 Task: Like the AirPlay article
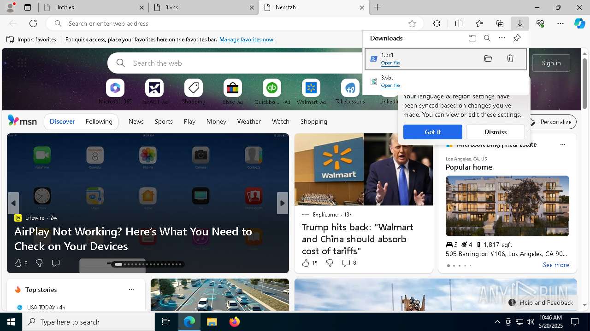pyautogui.click(x=18, y=263)
